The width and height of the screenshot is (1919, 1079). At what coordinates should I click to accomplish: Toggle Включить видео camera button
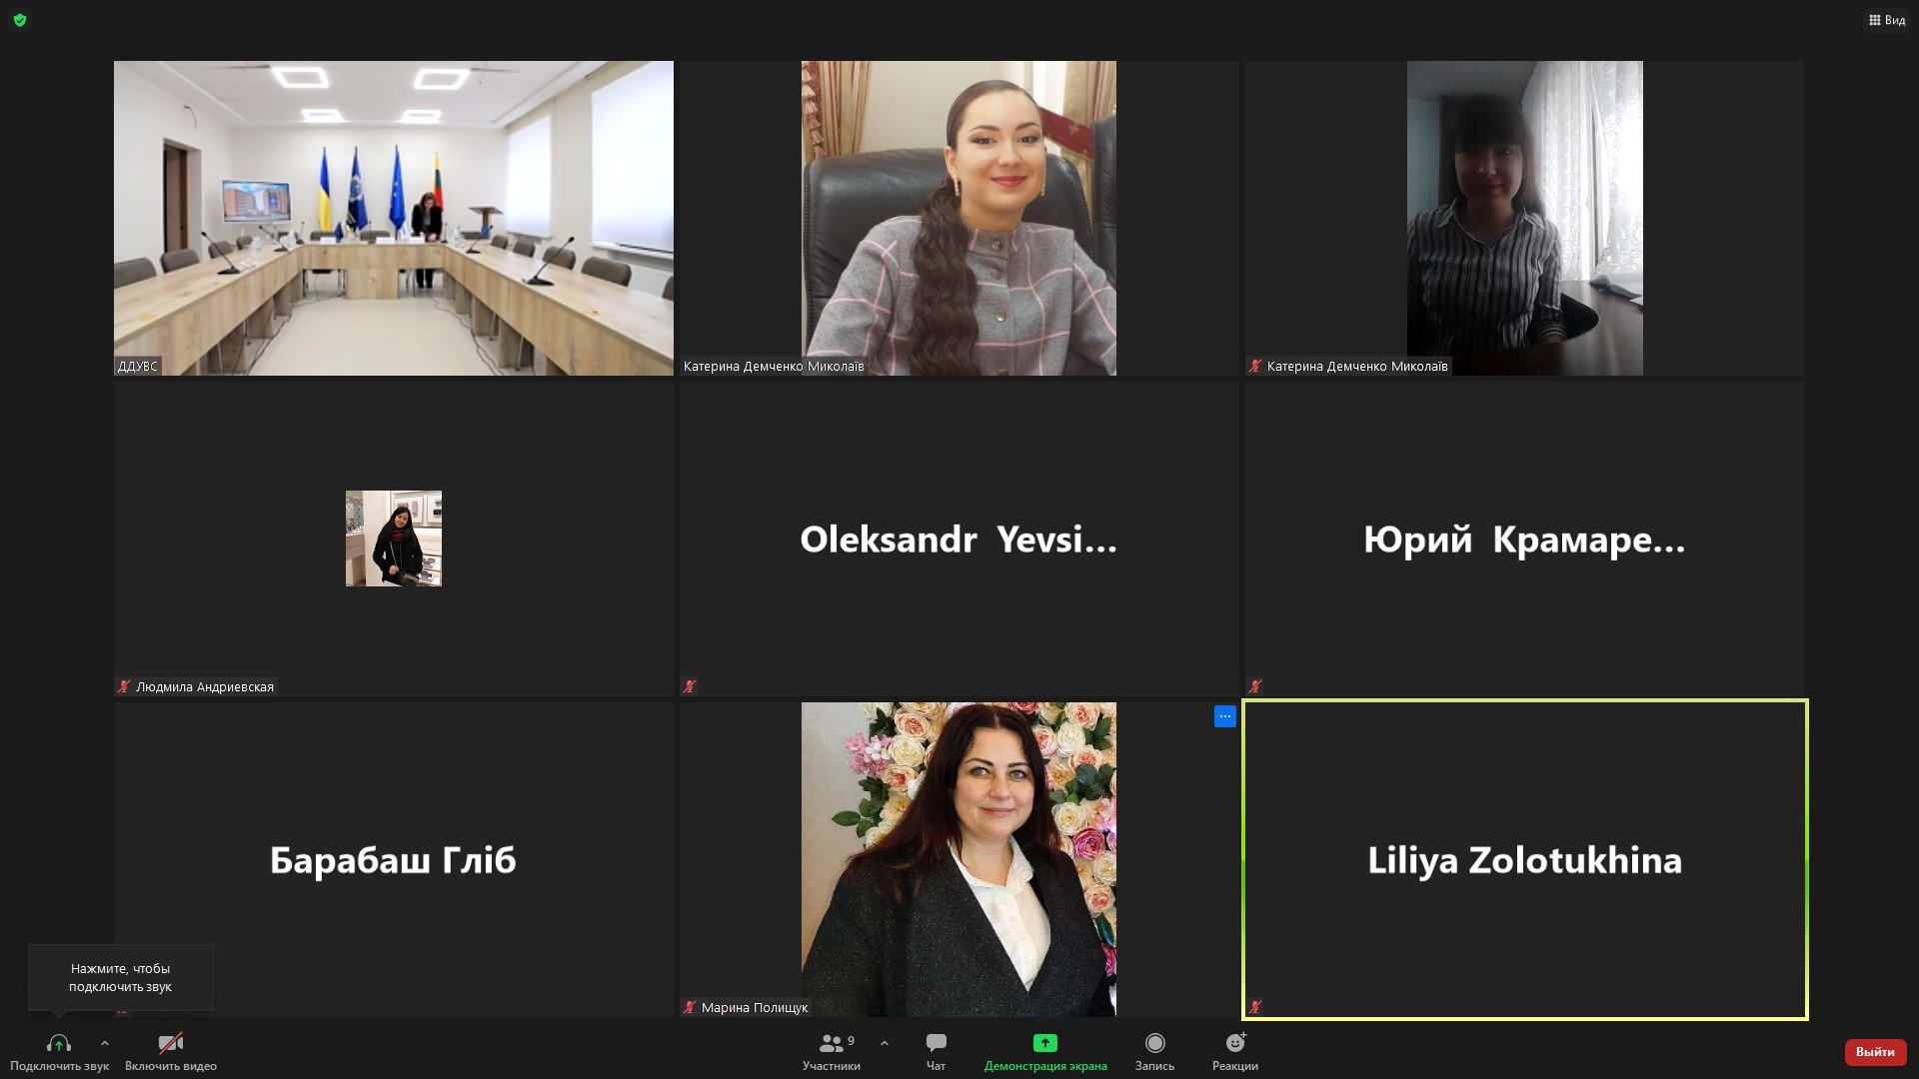click(x=171, y=1052)
